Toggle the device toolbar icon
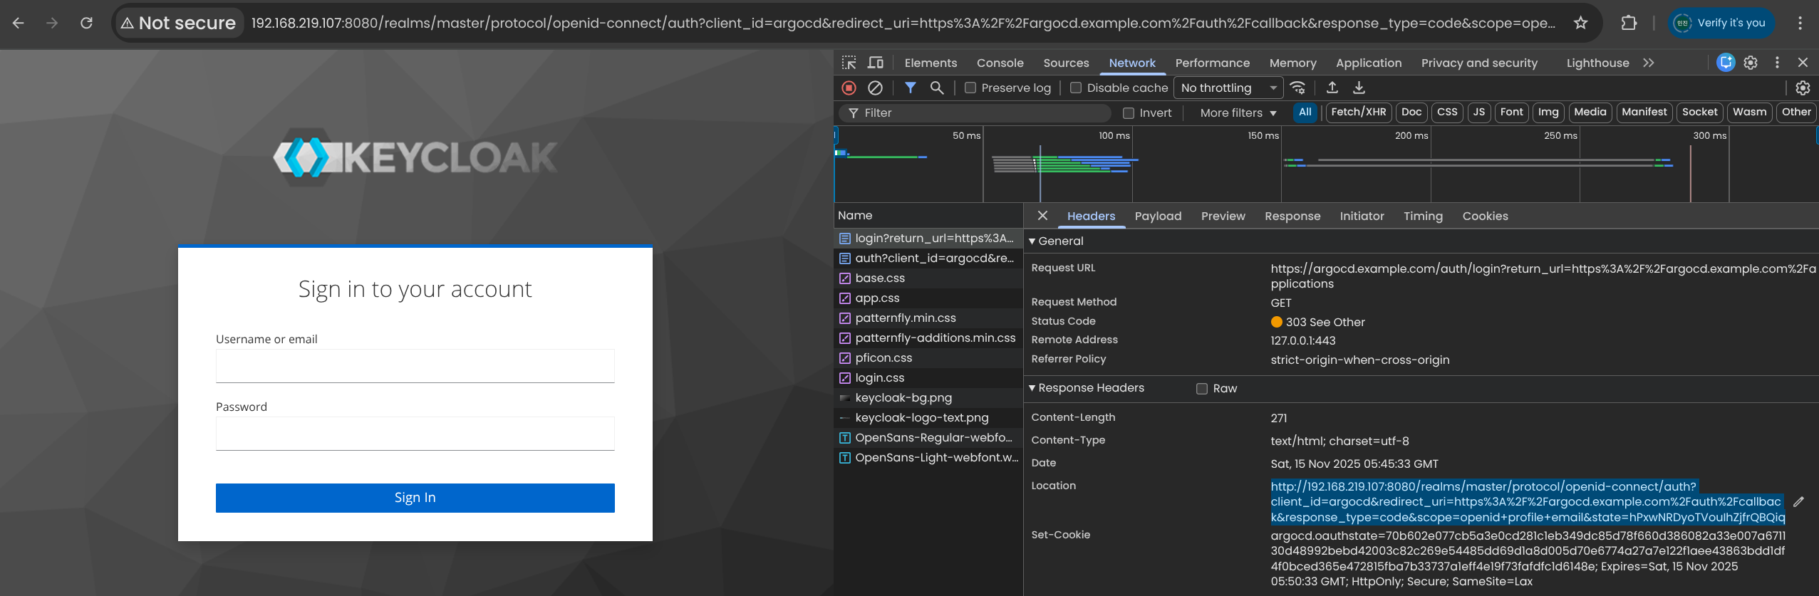 point(876,63)
